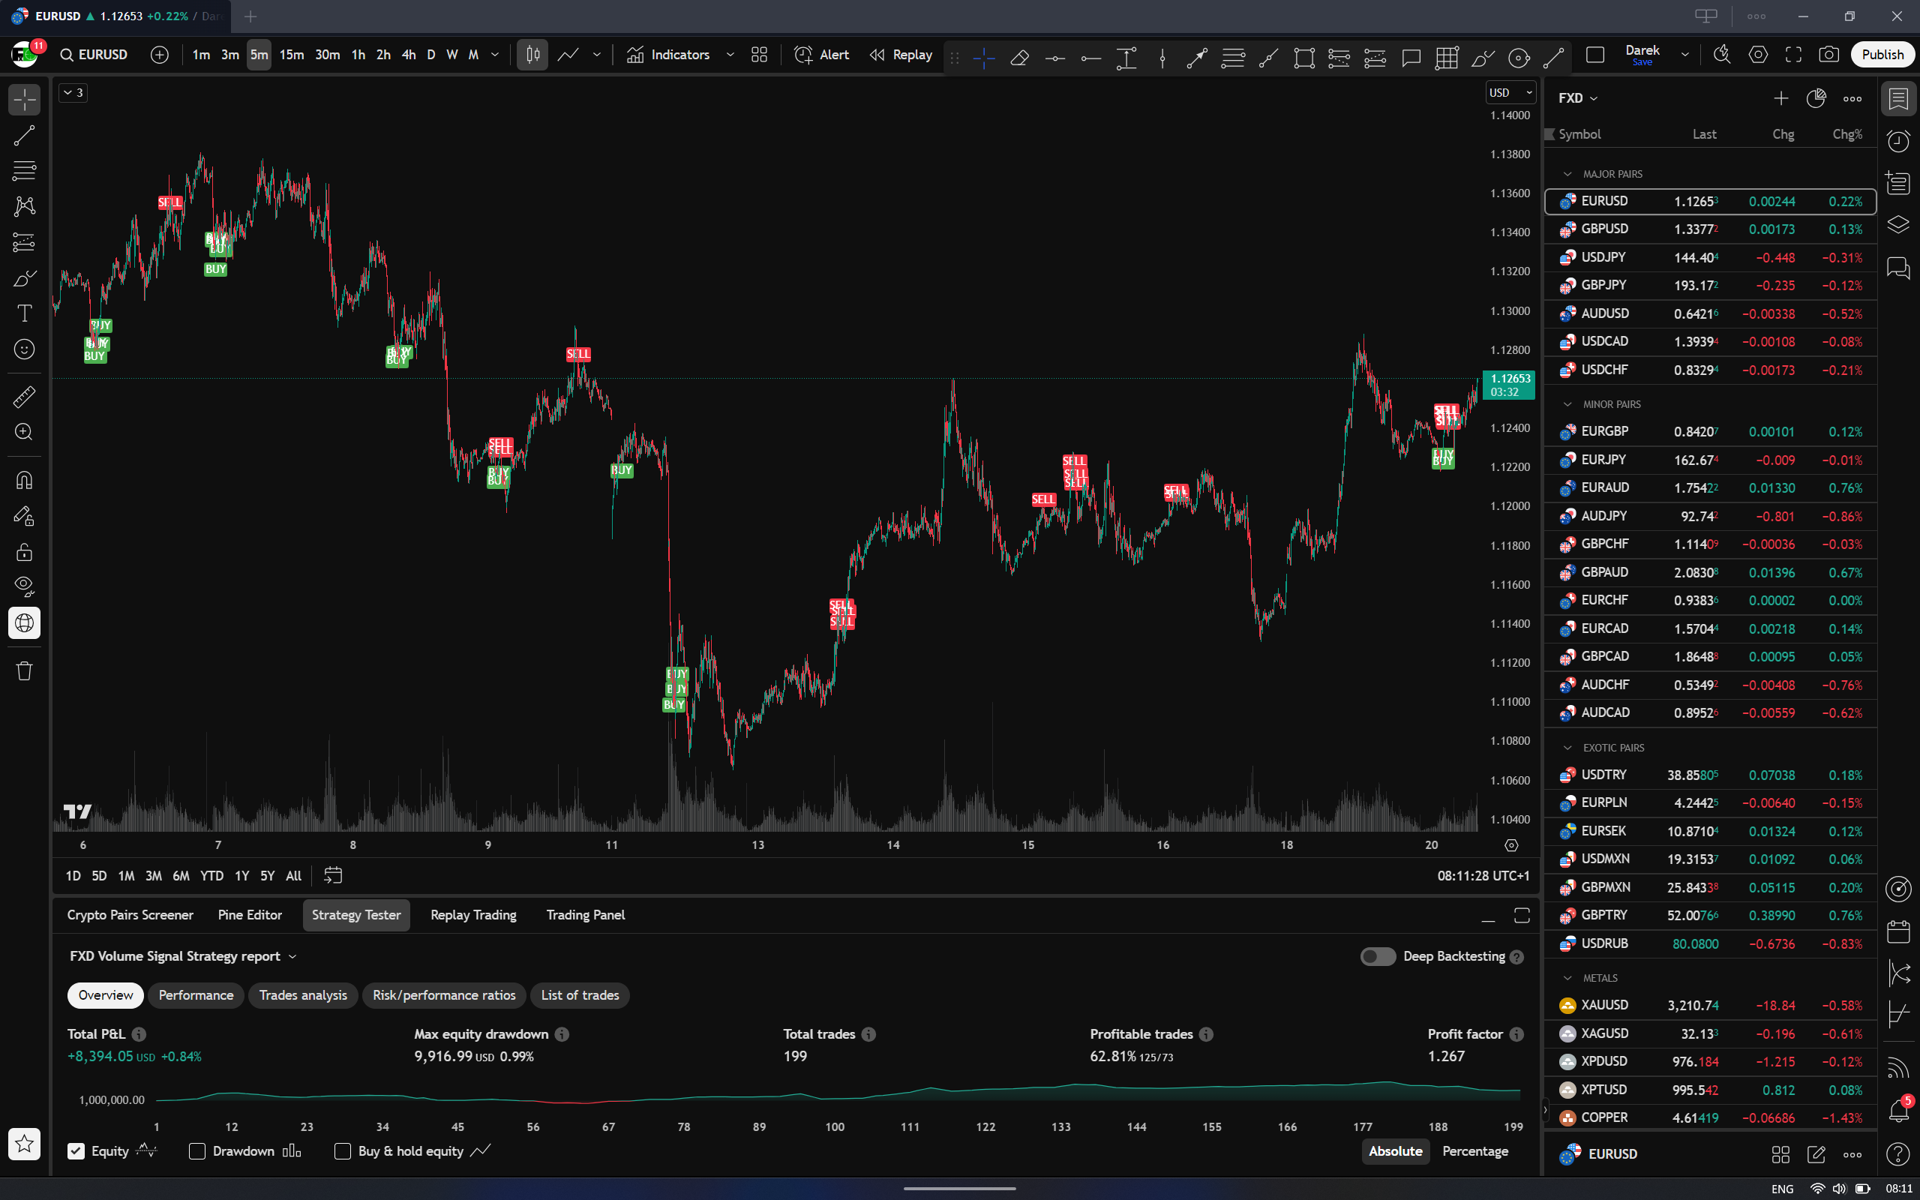Open the economic calendar icon
The image size is (1920, 1200).
(1898, 931)
